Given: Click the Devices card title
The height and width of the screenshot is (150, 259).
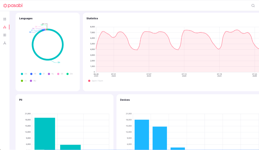Looking at the screenshot, I should pos(125,100).
